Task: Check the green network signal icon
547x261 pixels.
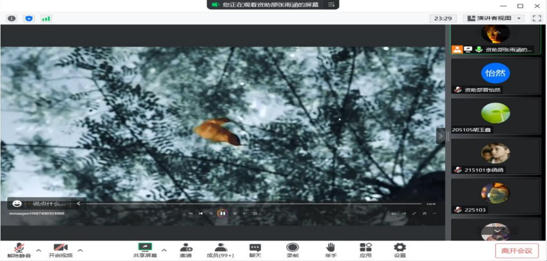Action: [x=46, y=19]
